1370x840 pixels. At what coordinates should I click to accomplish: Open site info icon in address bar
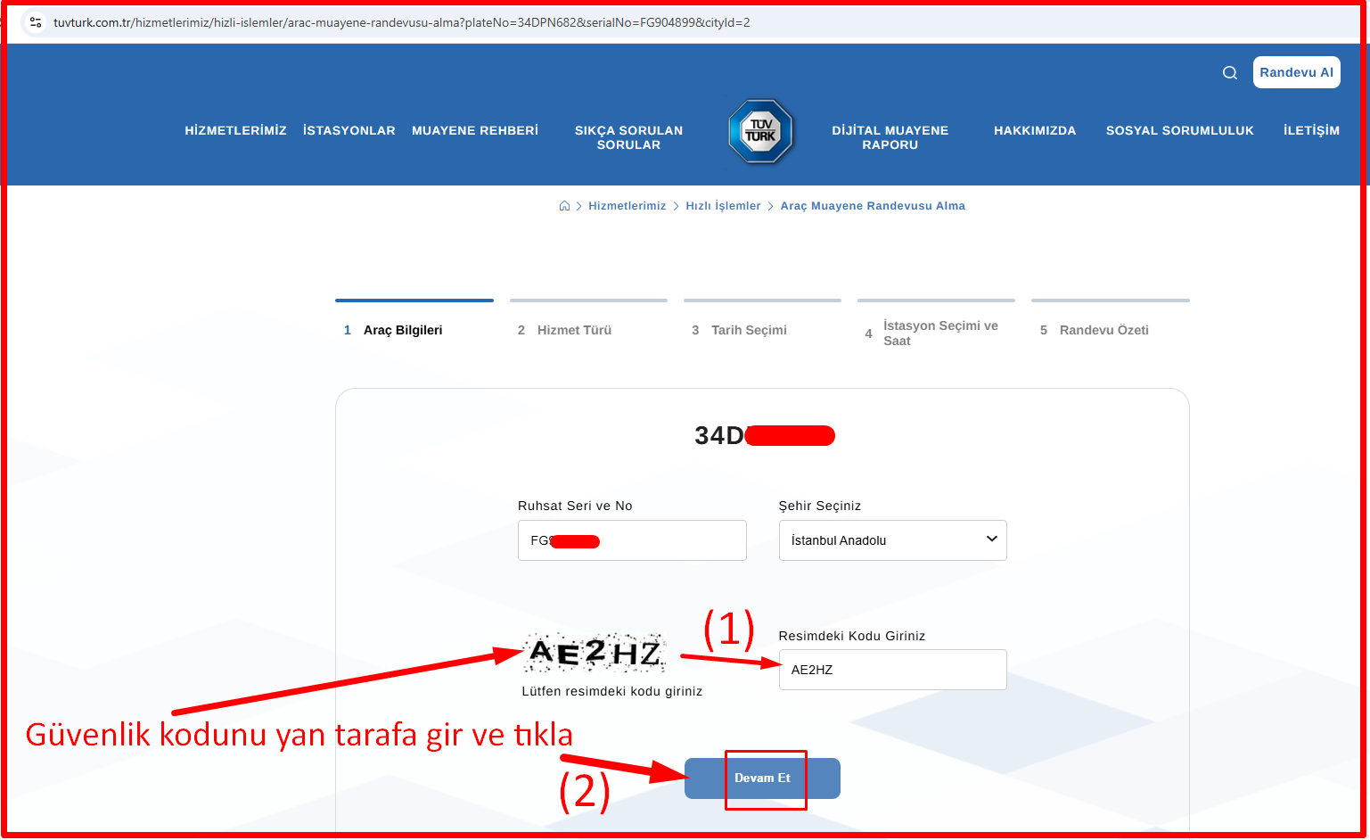[36, 22]
